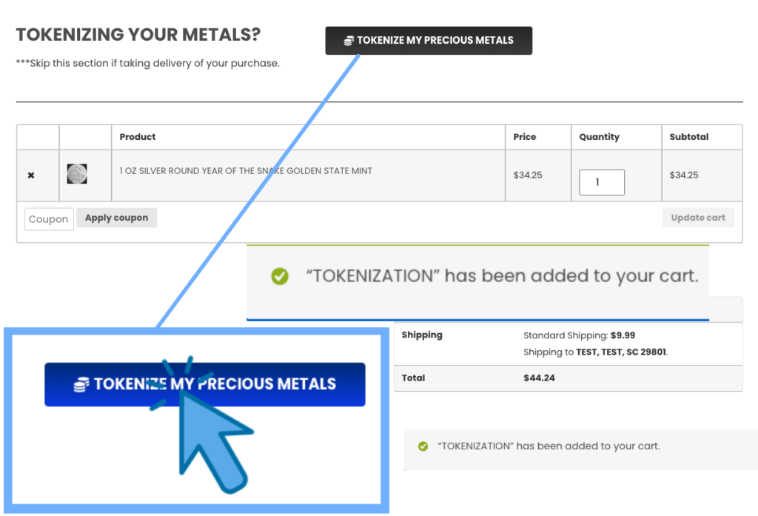The height and width of the screenshot is (516, 758).
Task: Click the large blue cursor arrow graphic
Action: [x=212, y=440]
